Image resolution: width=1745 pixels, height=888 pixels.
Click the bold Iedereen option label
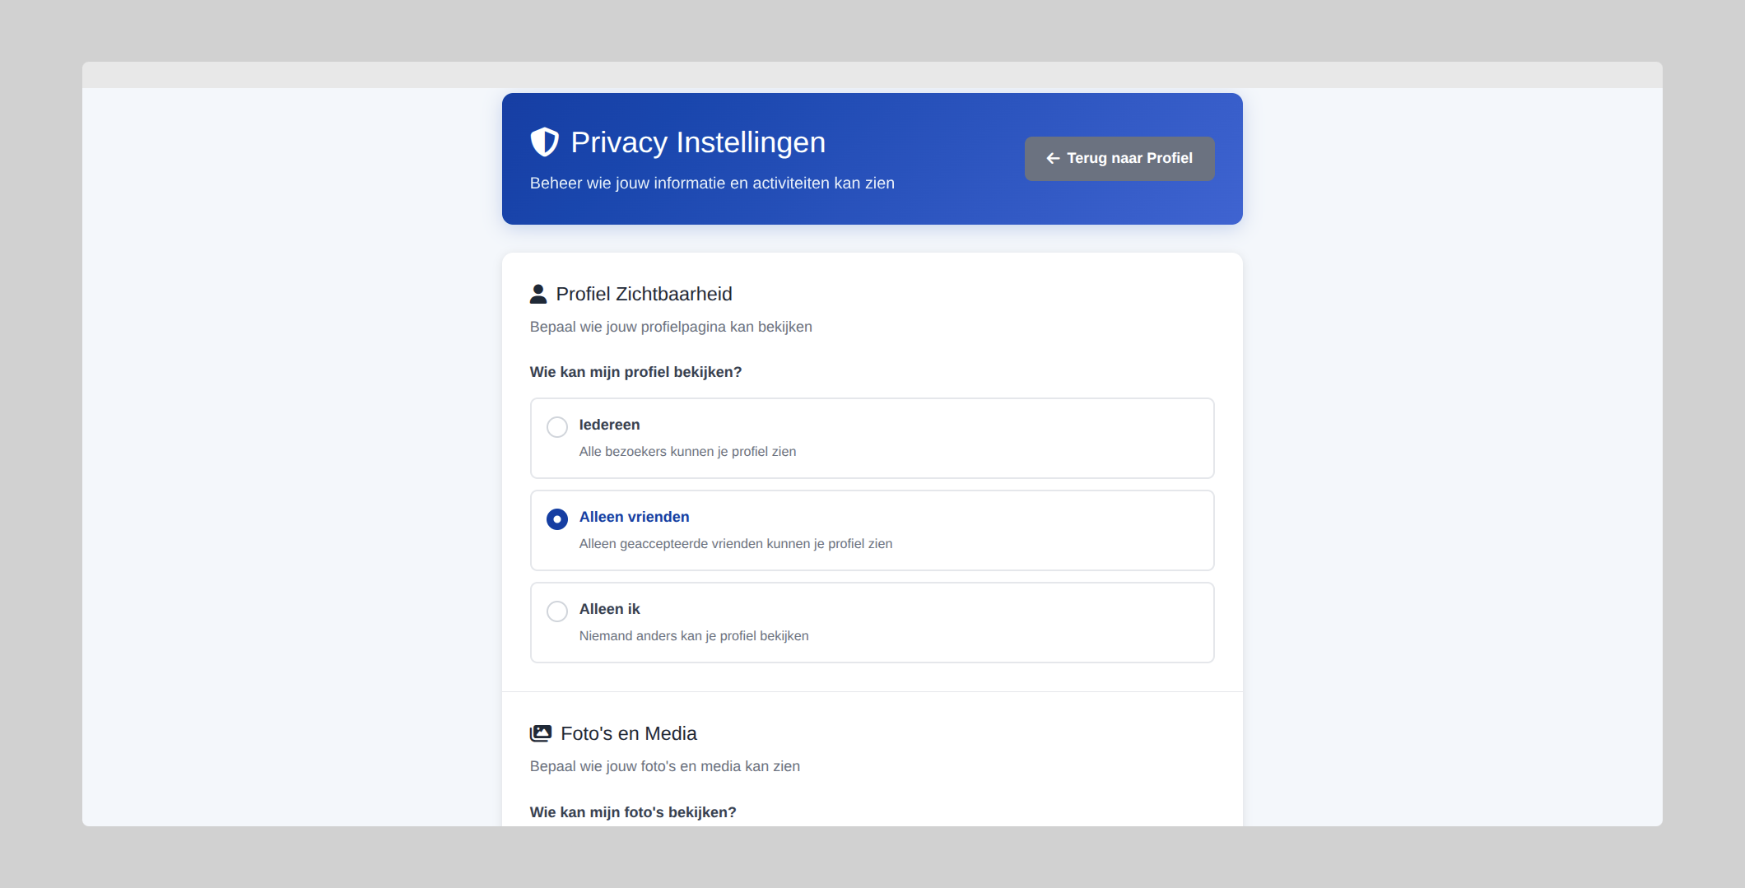(x=609, y=425)
